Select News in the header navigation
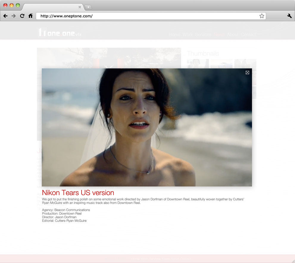 coord(219,35)
